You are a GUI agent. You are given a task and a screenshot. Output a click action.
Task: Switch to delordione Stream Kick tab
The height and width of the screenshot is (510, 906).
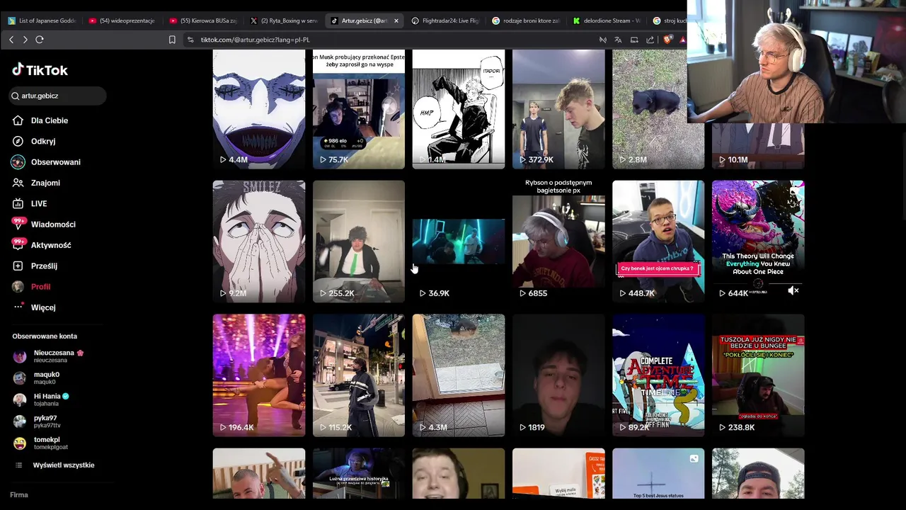click(x=607, y=21)
